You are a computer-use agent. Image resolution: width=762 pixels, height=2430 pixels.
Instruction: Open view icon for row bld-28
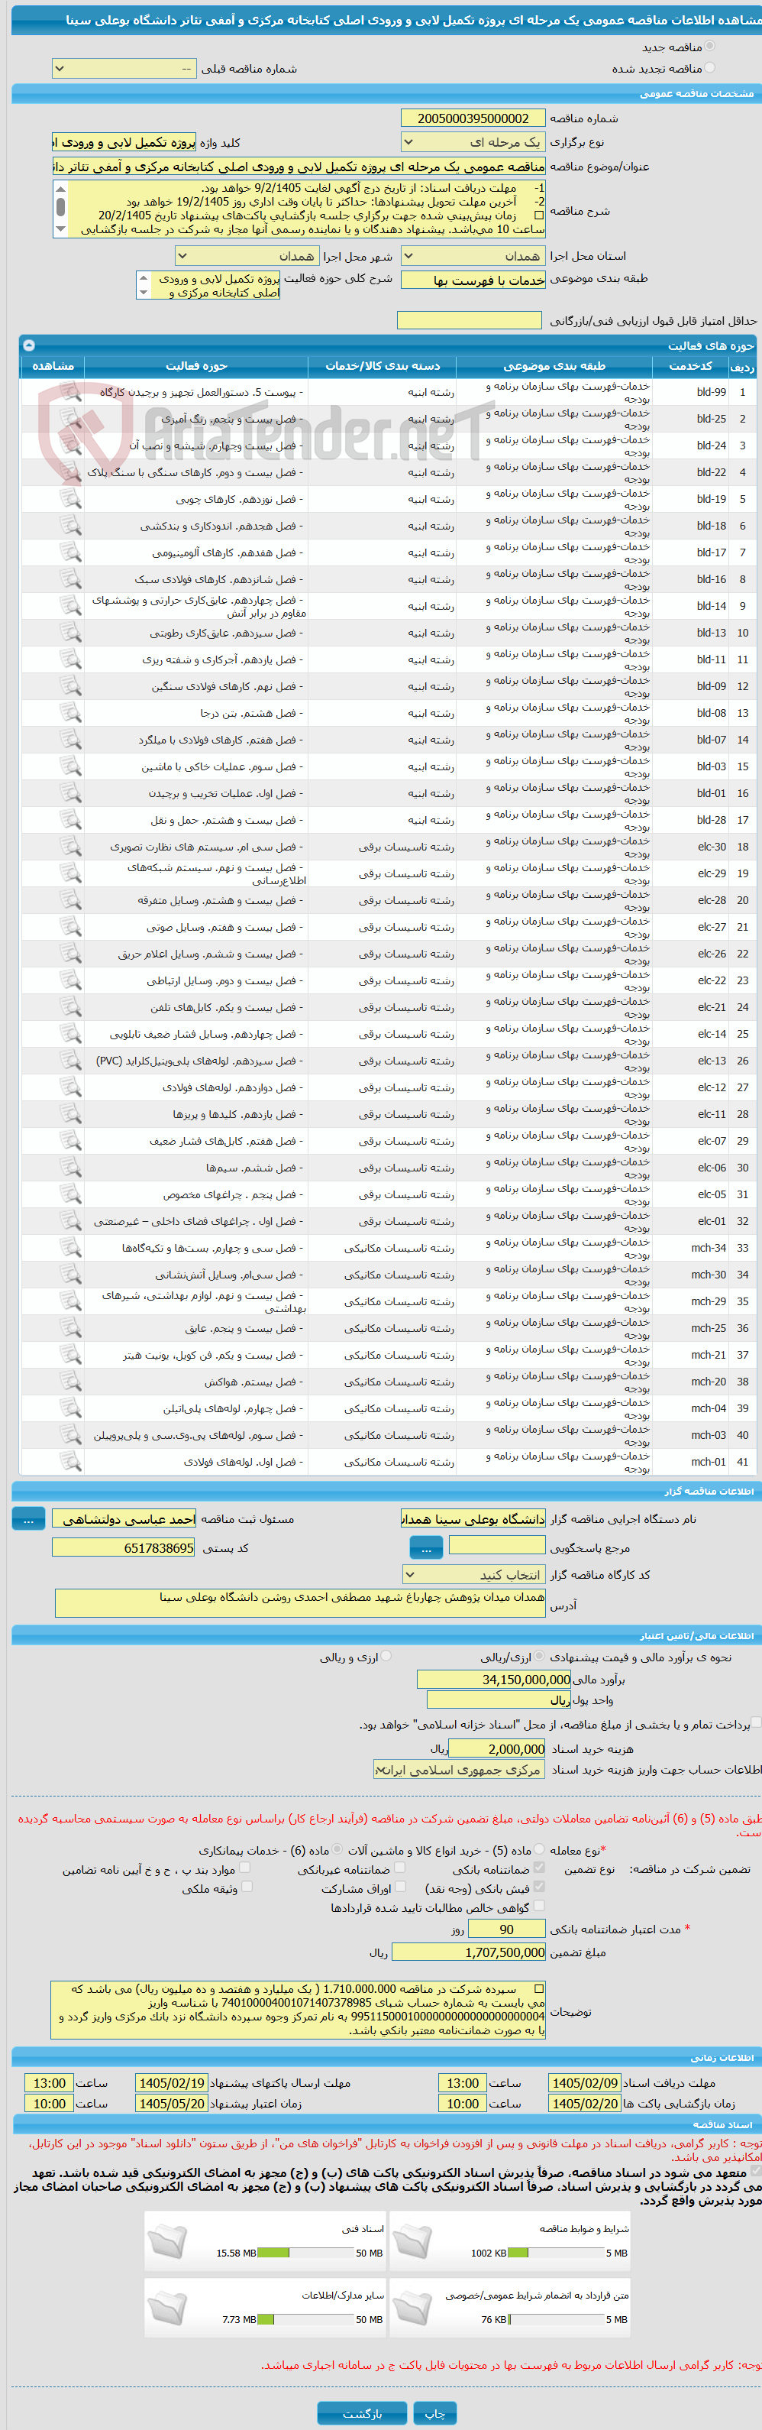coord(69,819)
